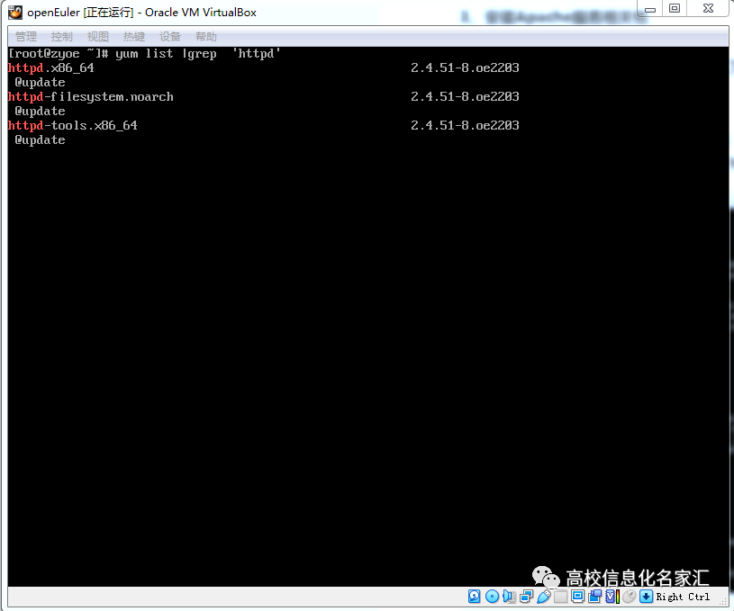Click the virtualization features V indicator

(x=610, y=597)
